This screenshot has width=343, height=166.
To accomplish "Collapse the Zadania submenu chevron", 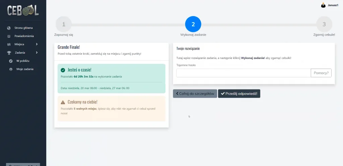I will pos(37,53).
